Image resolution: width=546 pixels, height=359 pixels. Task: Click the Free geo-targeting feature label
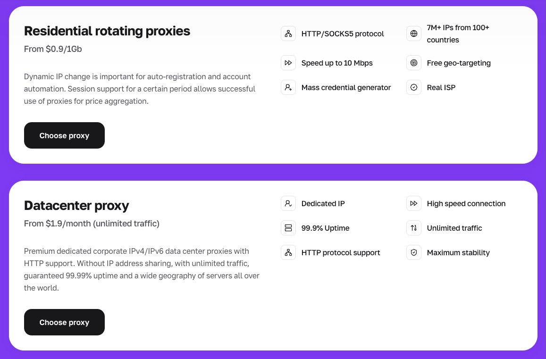point(459,63)
